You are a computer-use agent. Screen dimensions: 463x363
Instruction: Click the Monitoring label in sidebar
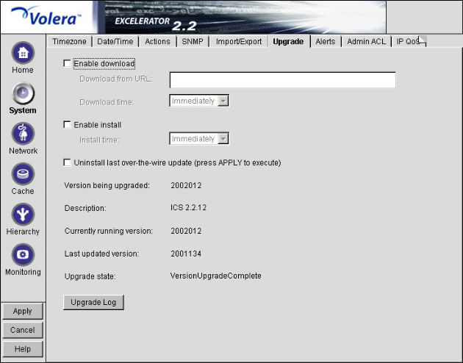23,272
